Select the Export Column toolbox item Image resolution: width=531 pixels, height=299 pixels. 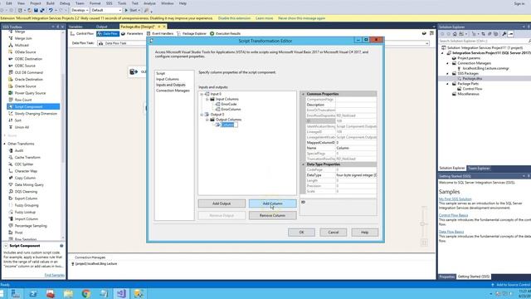pyautogui.click(x=26, y=199)
